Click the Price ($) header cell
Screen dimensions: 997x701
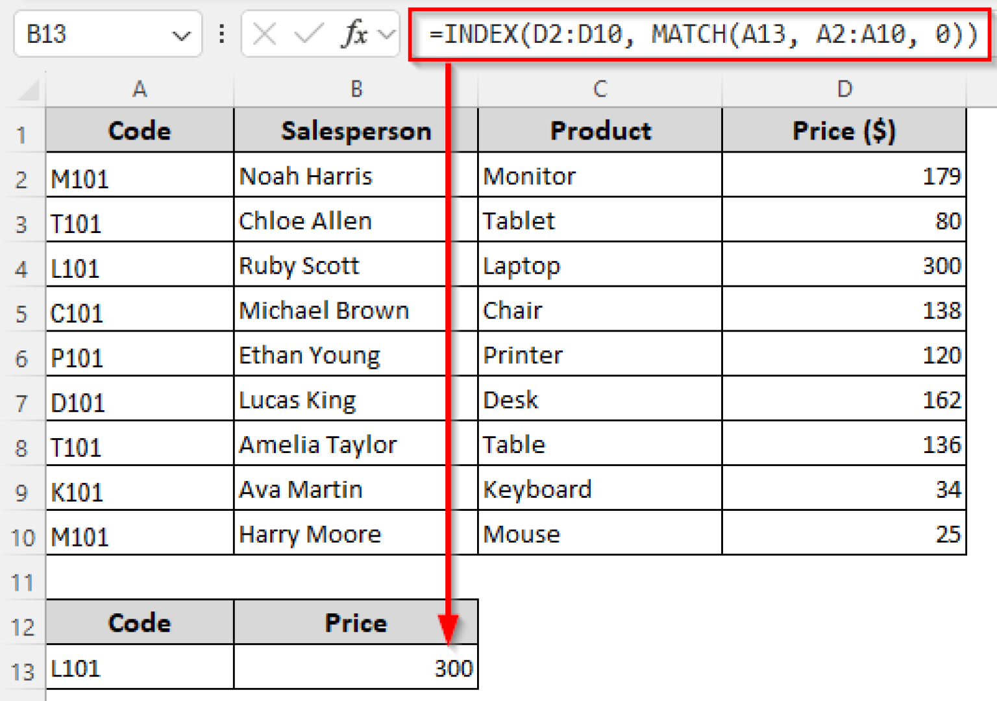coord(844,130)
